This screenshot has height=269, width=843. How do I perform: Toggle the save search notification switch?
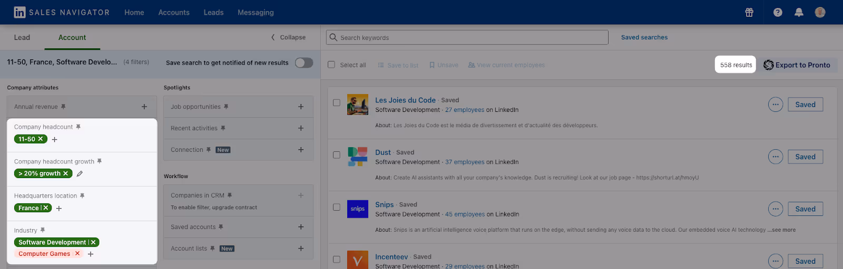click(x=304, y=63)
